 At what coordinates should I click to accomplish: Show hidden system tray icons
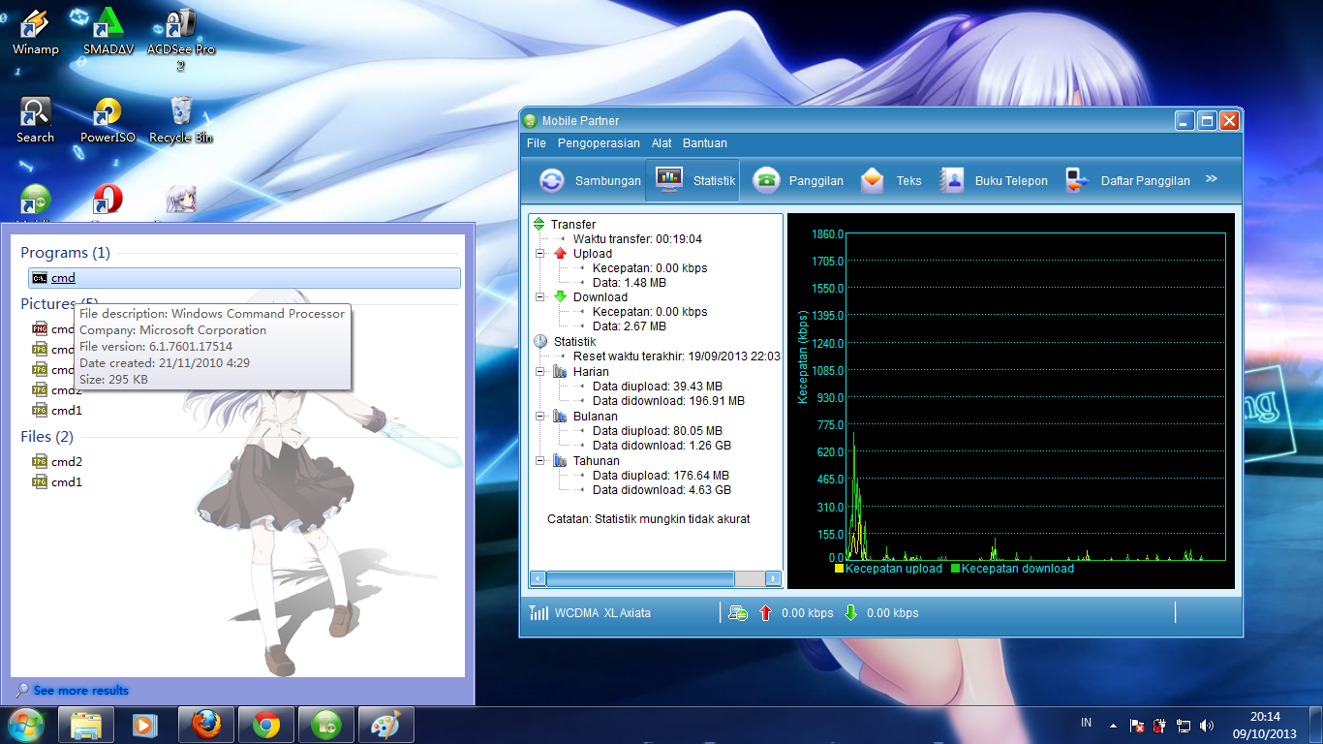1113,726
